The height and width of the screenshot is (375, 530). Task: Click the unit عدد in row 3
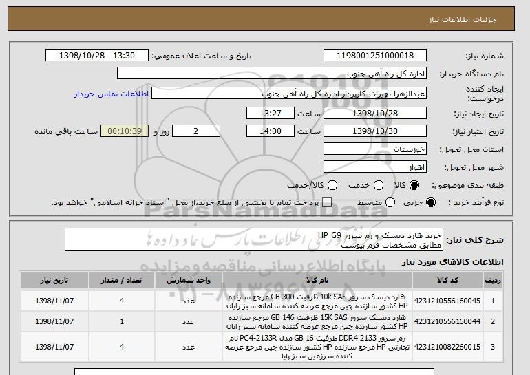tap(189, 347)
